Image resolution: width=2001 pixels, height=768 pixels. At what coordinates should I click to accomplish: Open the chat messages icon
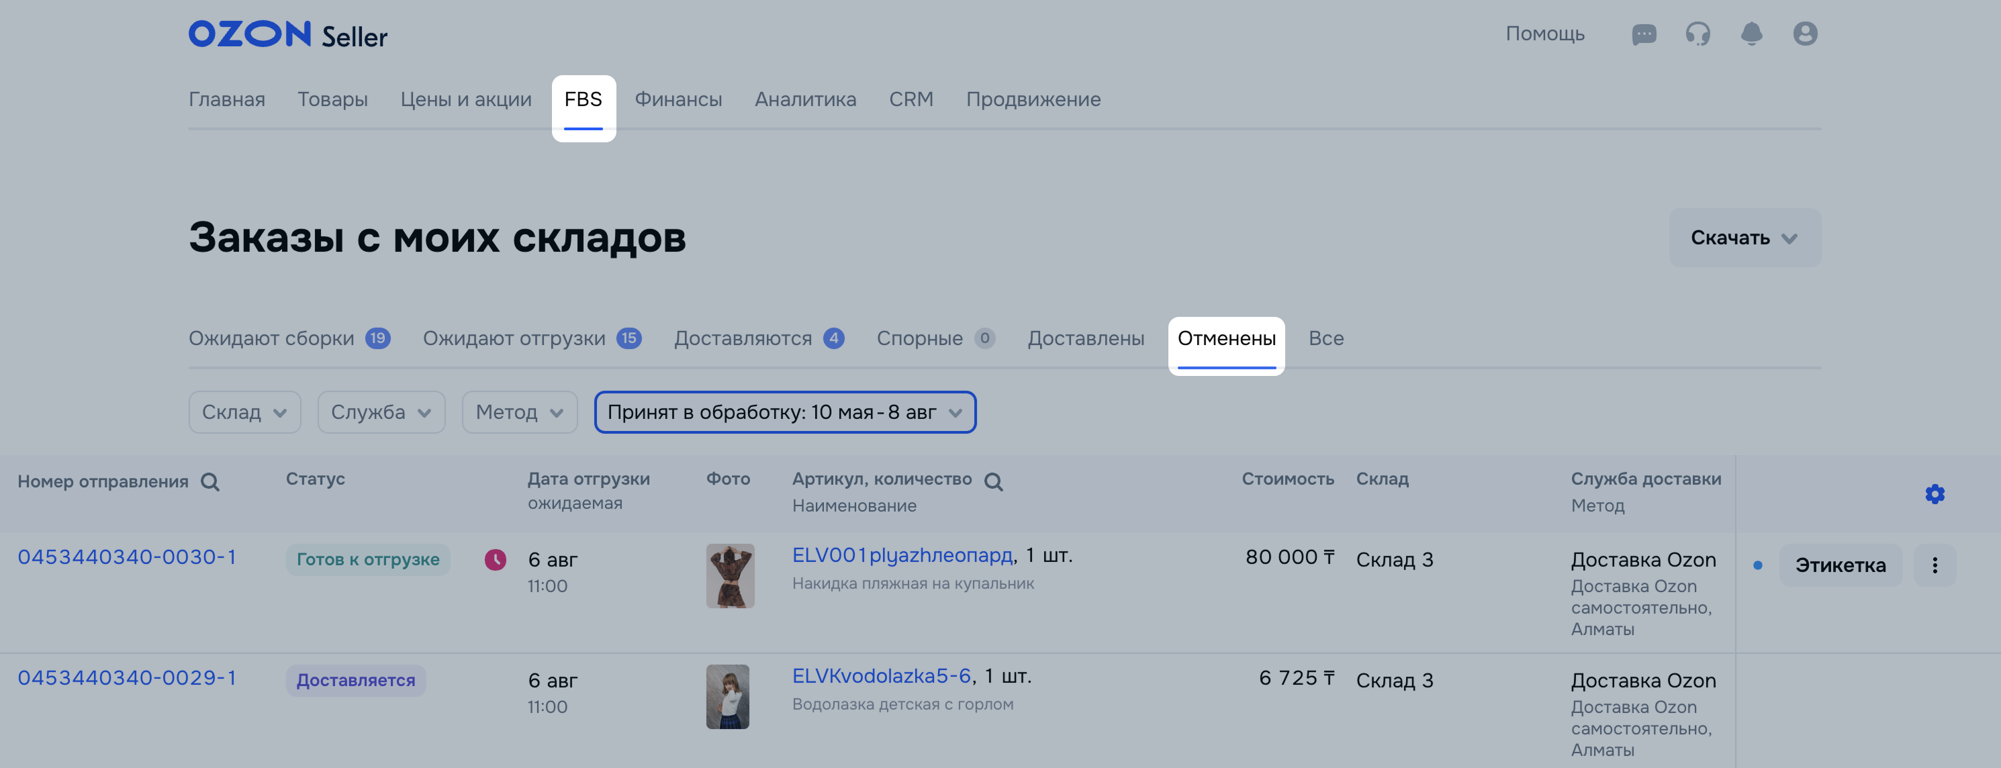[1644, 34]
